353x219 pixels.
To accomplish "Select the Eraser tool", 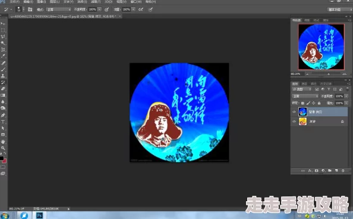I will click(x=3, y=89).
